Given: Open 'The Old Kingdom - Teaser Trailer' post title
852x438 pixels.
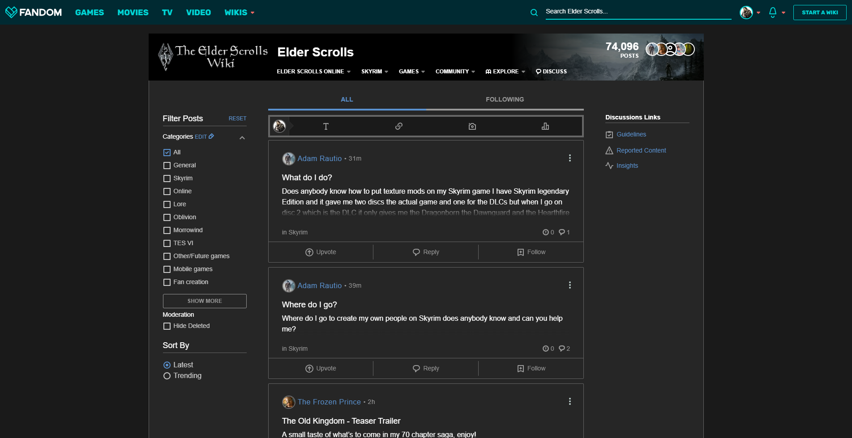Looking at the screenshot, I should [x=341, y=421].
